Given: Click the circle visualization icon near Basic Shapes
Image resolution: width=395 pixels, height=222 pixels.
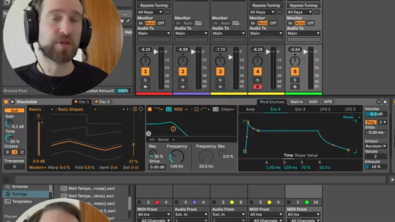Looking at the screenshot, I should coord(141,109).
